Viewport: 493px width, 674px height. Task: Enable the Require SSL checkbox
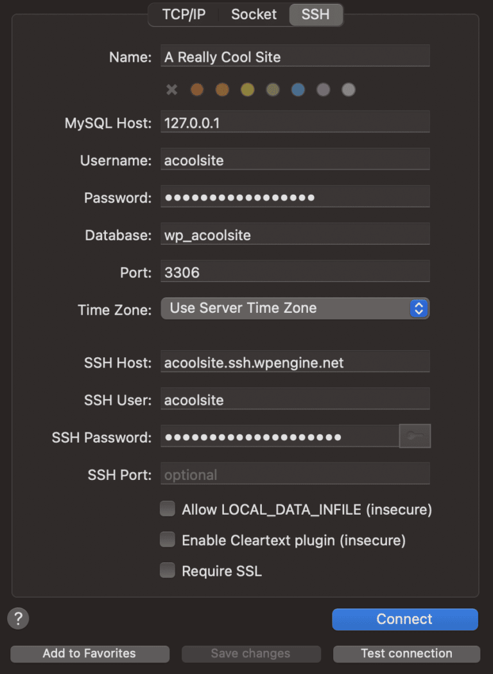coord(167,570)
